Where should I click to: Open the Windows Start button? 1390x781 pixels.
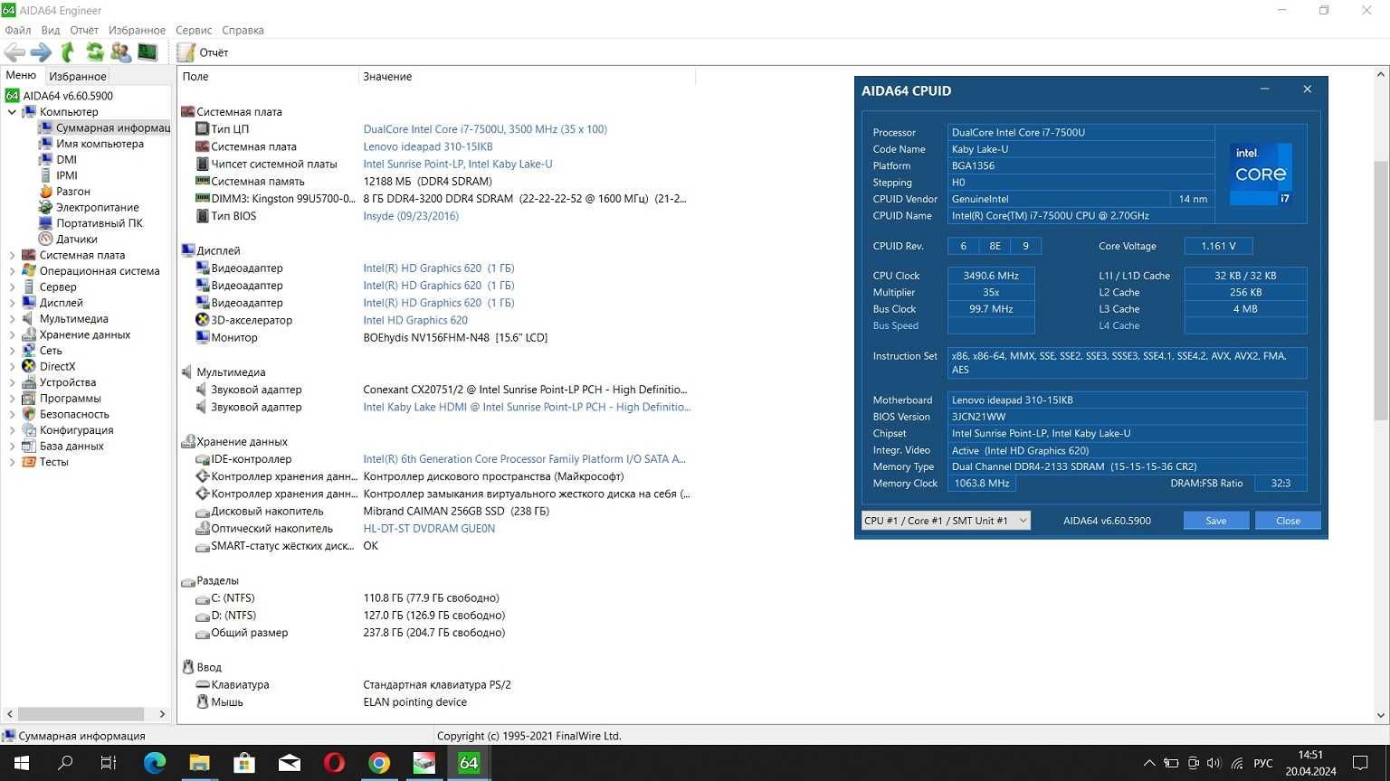point(22,763)
